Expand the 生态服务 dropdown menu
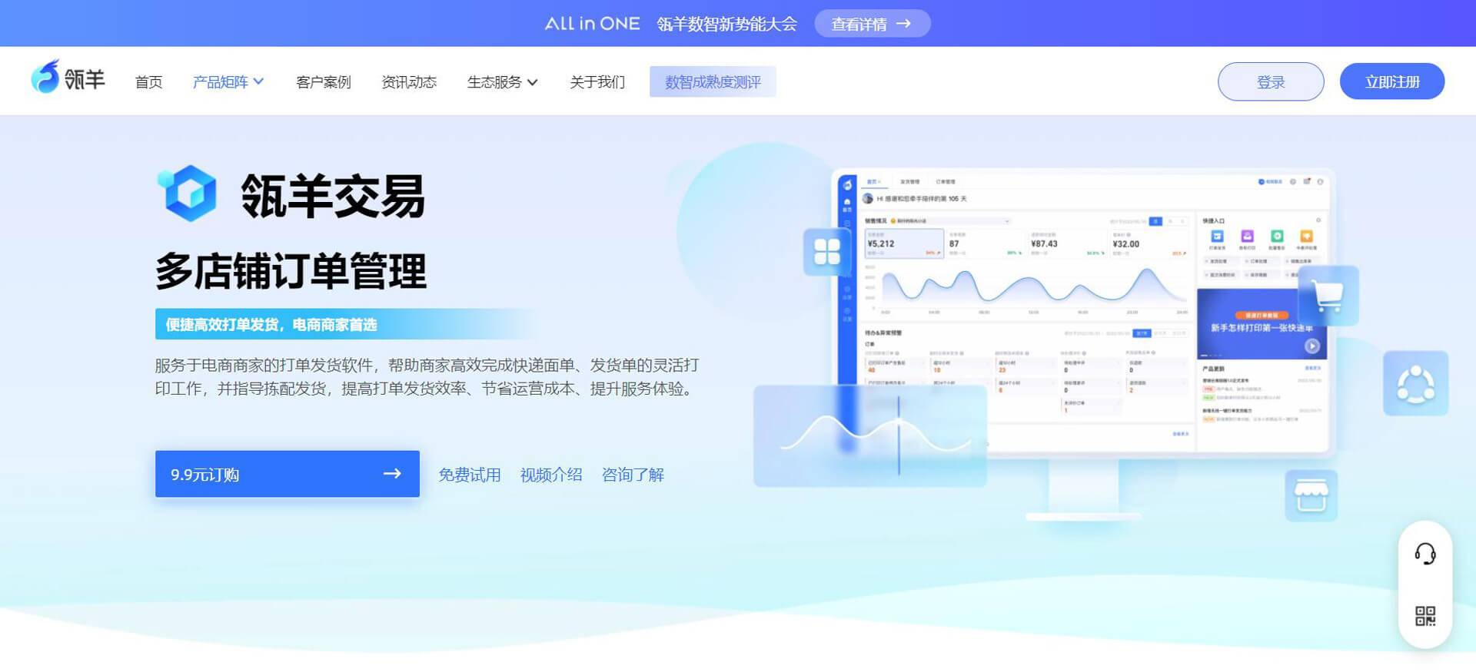This screenshot has height=672, width=1476. tap(502, 82)
